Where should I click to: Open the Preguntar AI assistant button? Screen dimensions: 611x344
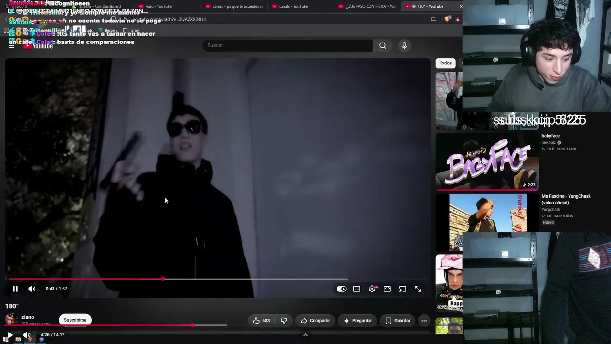pos(358,321)
